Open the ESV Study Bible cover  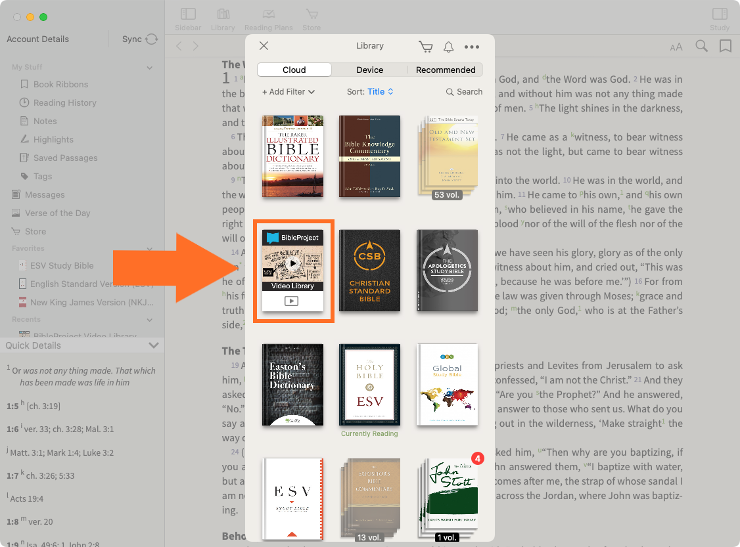point(292,499)
